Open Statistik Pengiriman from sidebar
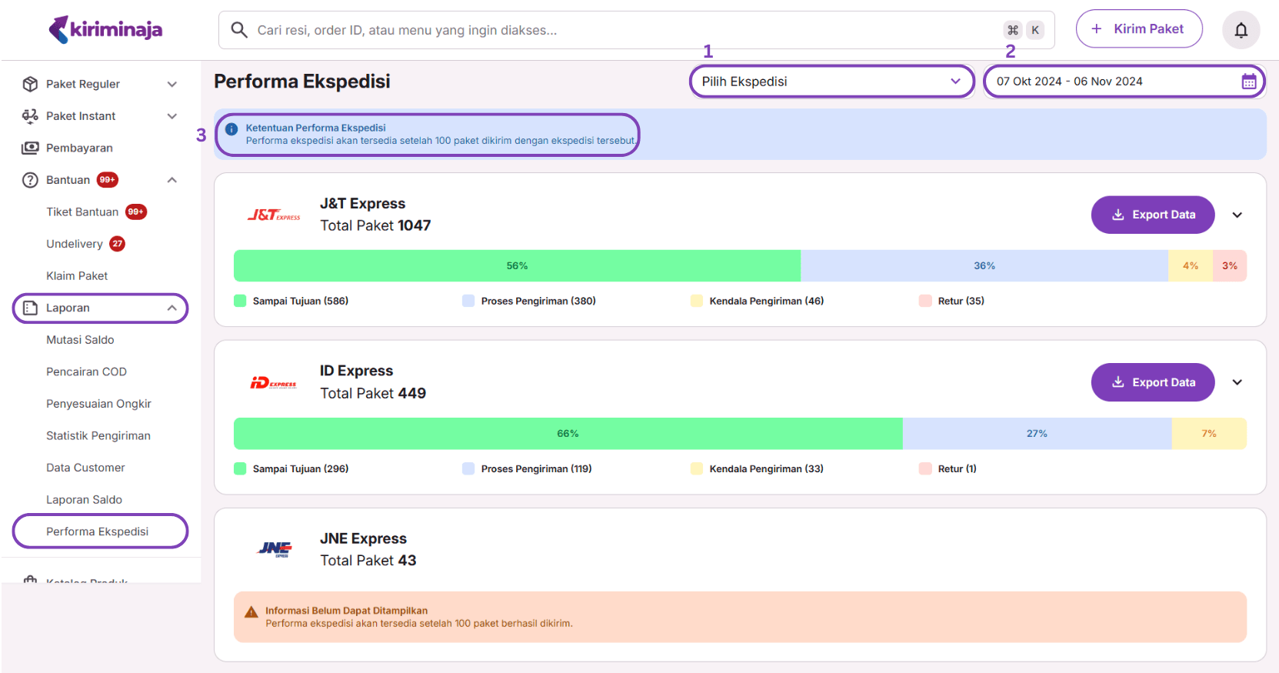 click(x=98, y=435)
